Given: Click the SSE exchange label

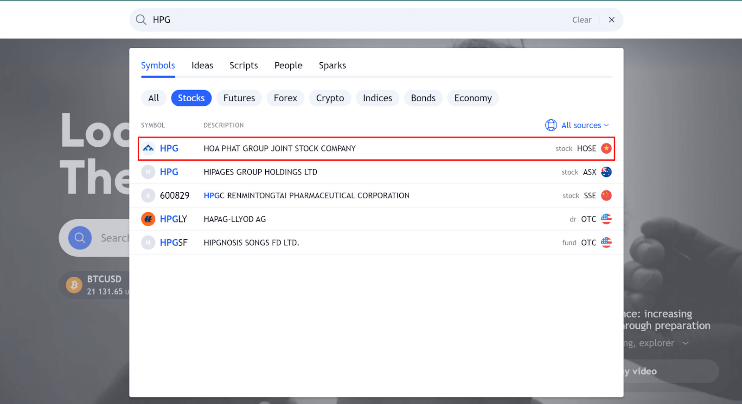Looking at the screenshot, I should (x=590, y=195).
